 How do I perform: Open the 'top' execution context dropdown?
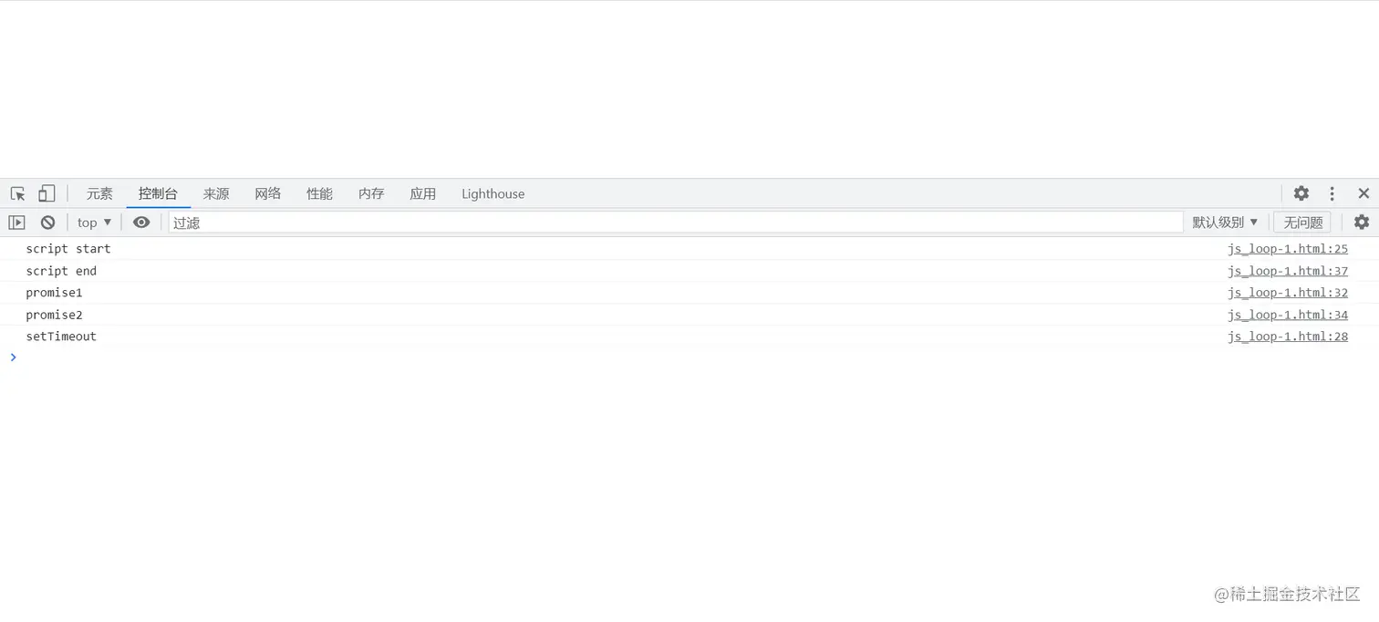coord(92,222)
